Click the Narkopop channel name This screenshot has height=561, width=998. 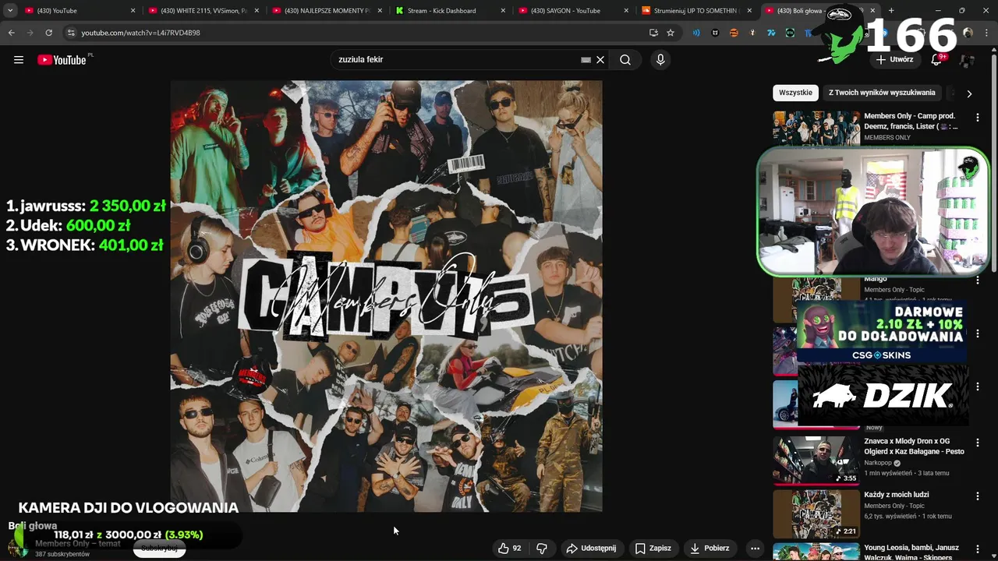tap(877, 463)
